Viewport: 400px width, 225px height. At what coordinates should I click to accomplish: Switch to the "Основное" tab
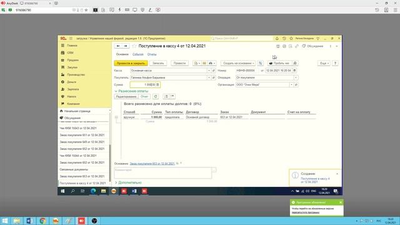[x=122, y=54]
